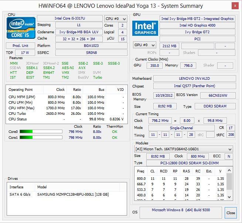Viewport: 242px width, 223px height.
Task: Click the Logical processors value 4
Action: coord(123,32)
